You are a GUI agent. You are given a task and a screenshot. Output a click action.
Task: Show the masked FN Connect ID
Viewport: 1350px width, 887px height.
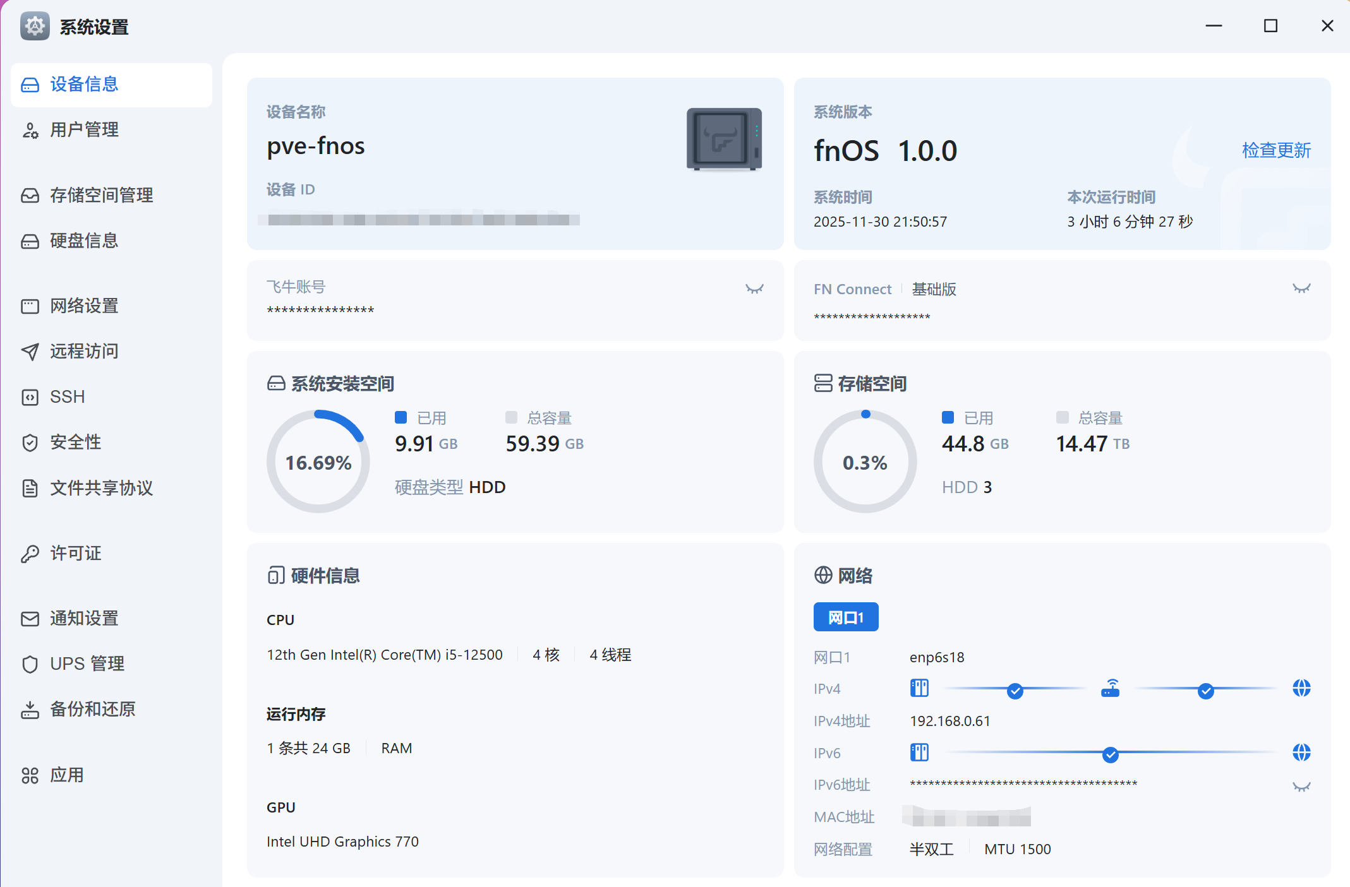pyautogui.click(x=1301, y=289)
